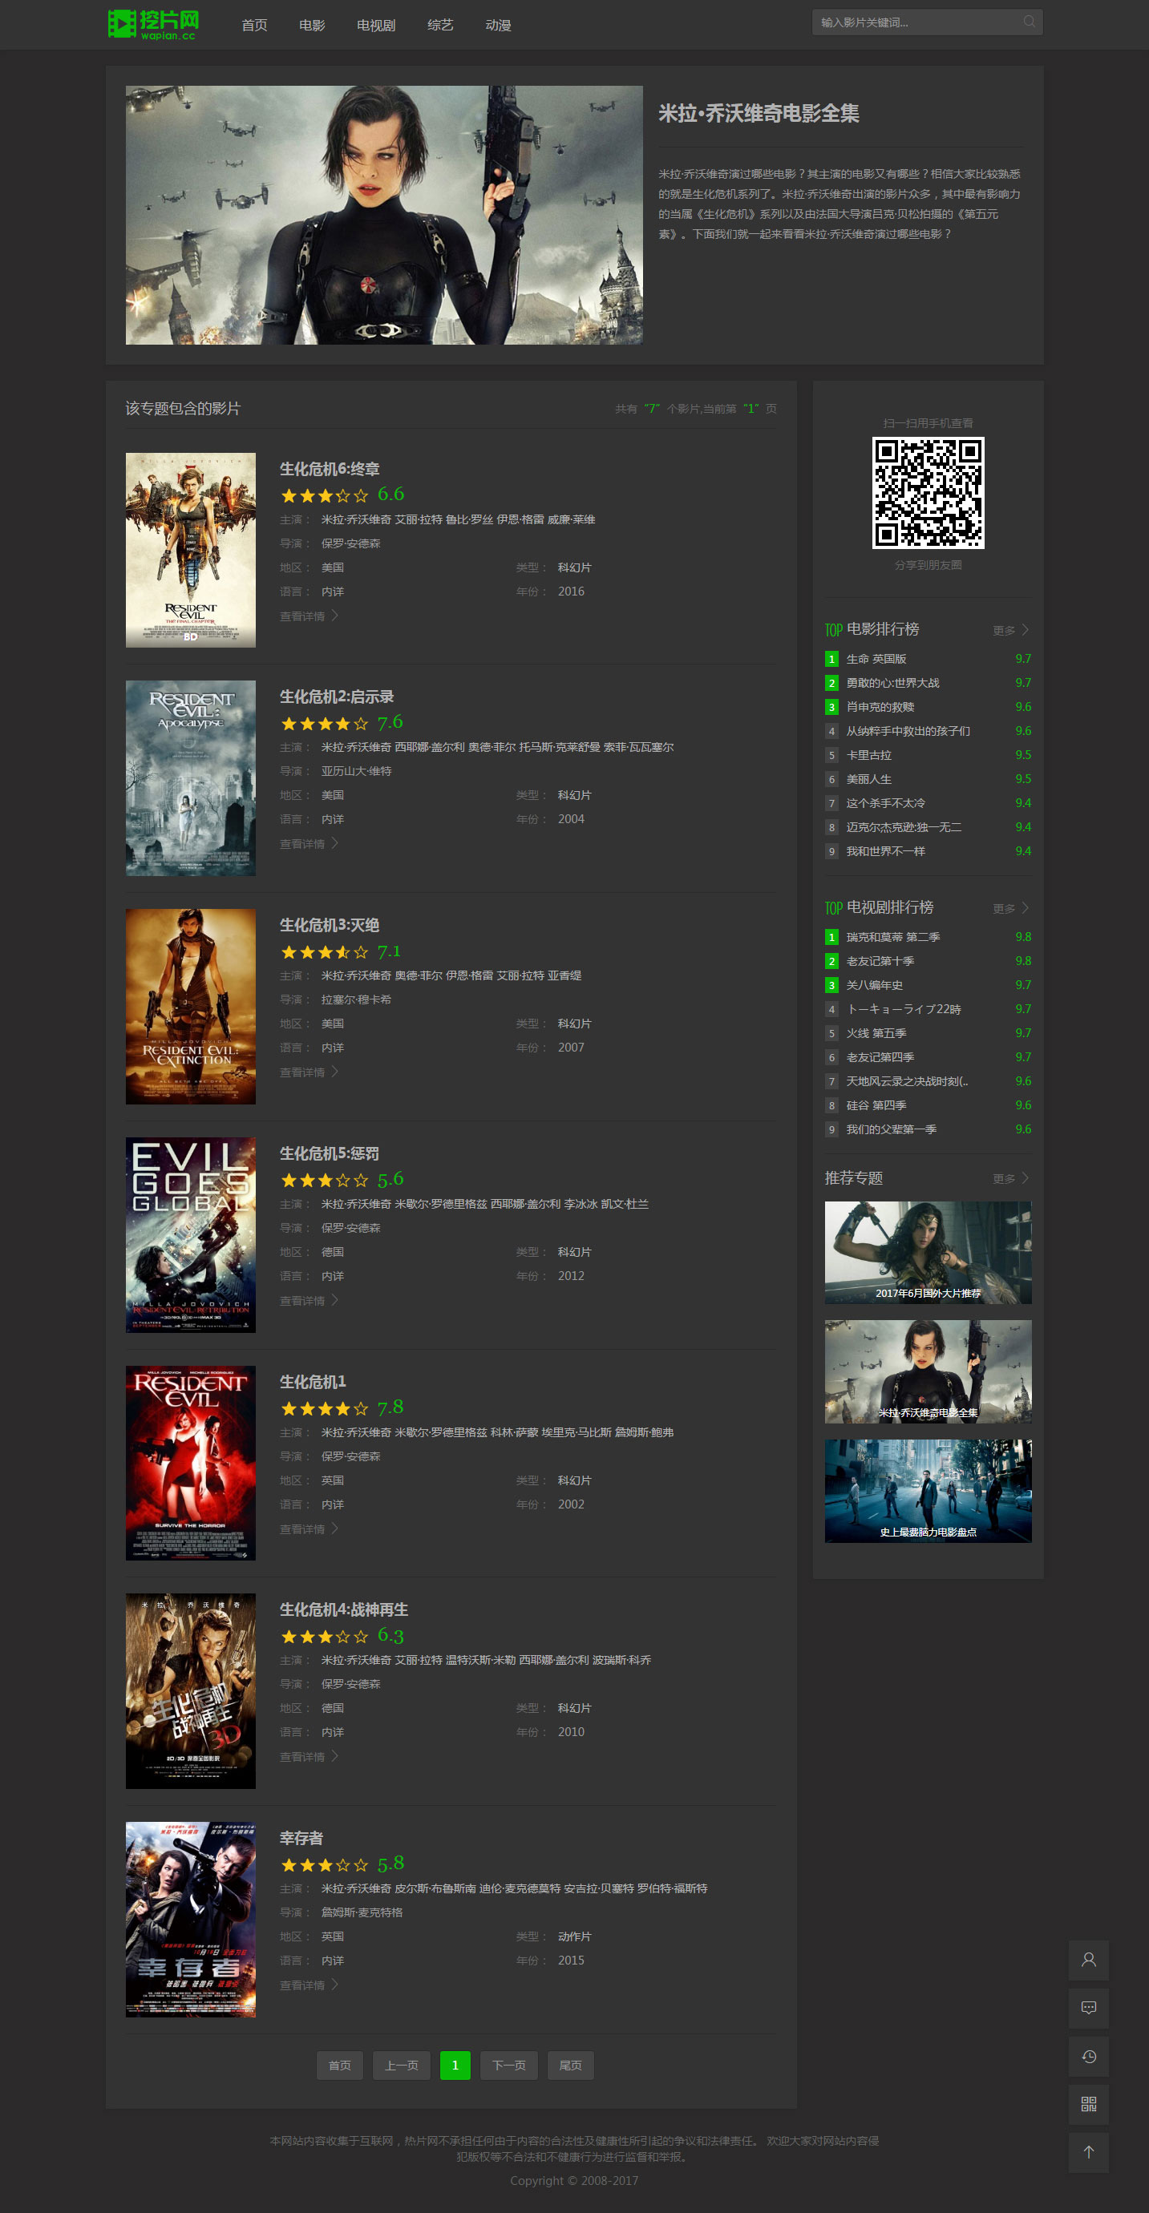Image resolution: width=1149 pixels, height=2213 pixels.
Task: Open 查看详情 for 生化危机6:终章
Action: click(x=310, y=616)
